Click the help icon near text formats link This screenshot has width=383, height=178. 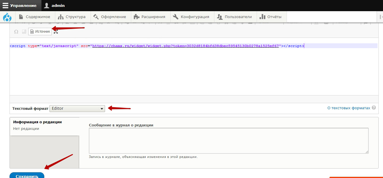coord(374,108)
